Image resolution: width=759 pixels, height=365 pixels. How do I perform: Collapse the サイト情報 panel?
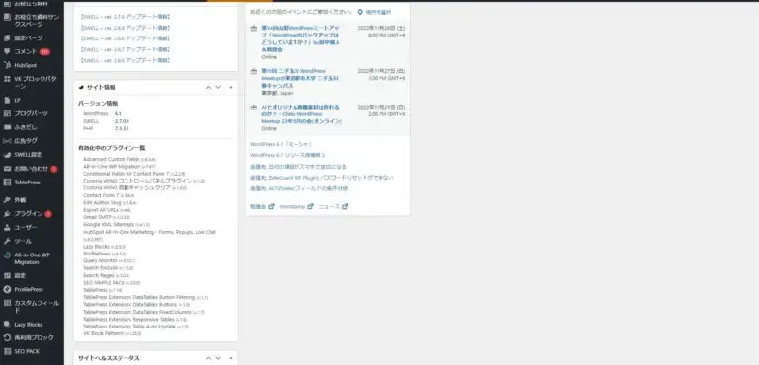(231, 87)
